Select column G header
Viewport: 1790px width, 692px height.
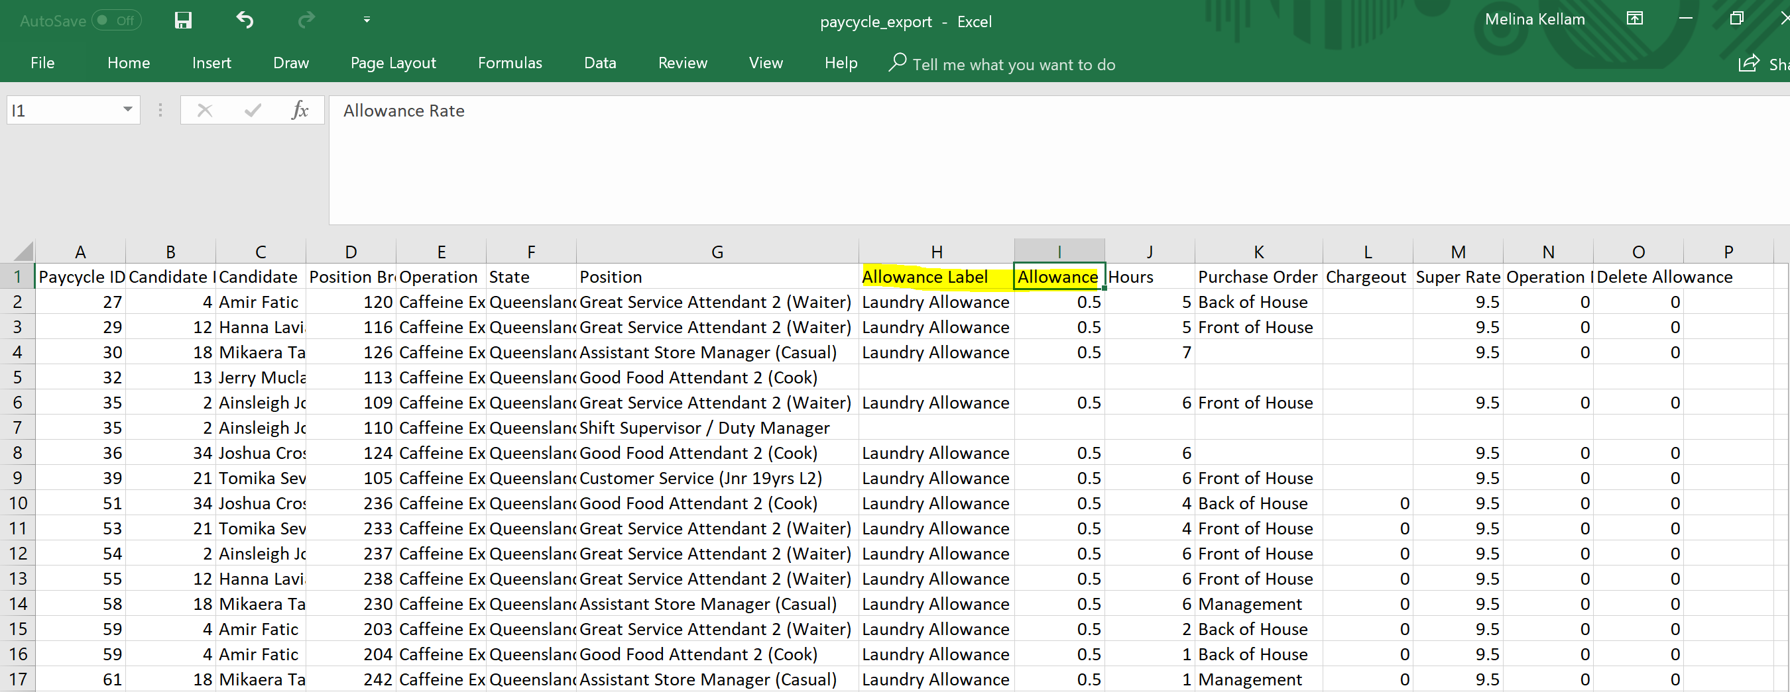[x=717, y=252]
